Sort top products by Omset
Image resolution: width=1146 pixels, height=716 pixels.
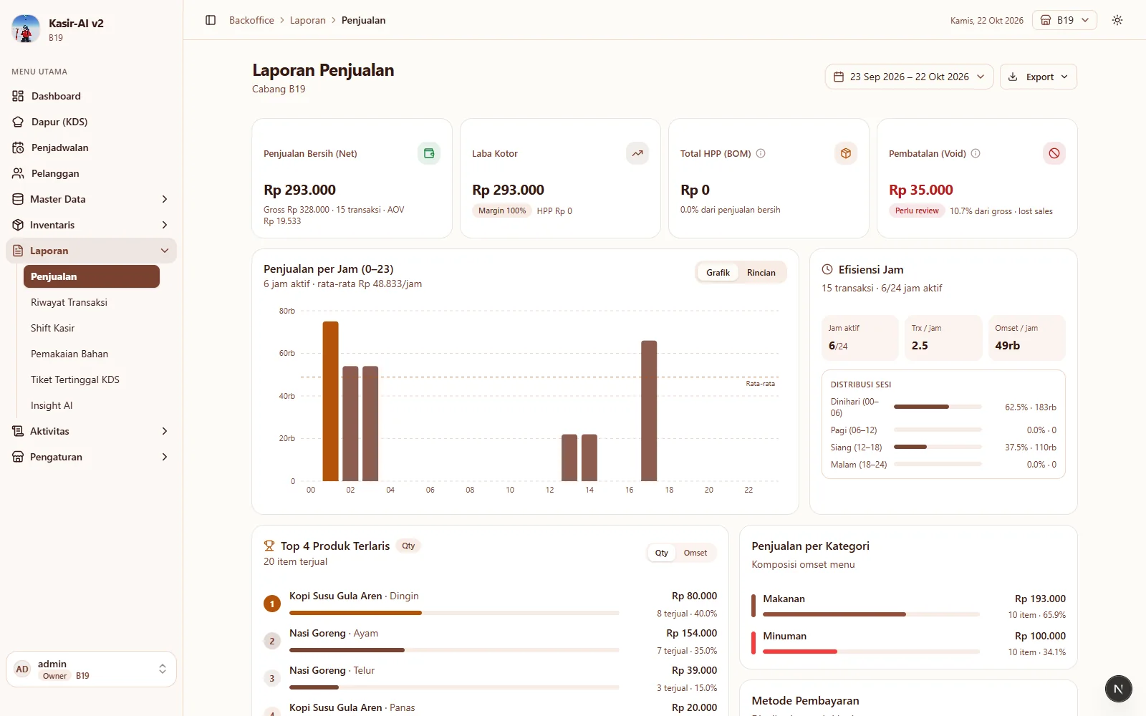(695, 553)
